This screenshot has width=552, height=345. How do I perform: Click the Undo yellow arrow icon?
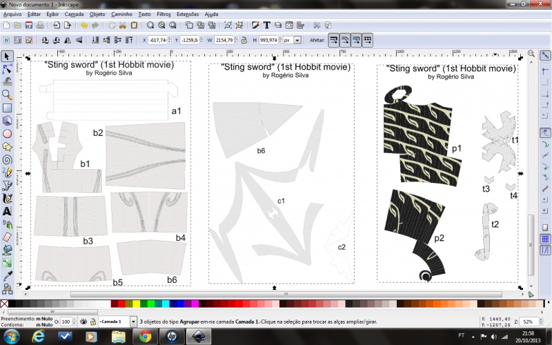(x=83, y=26)
